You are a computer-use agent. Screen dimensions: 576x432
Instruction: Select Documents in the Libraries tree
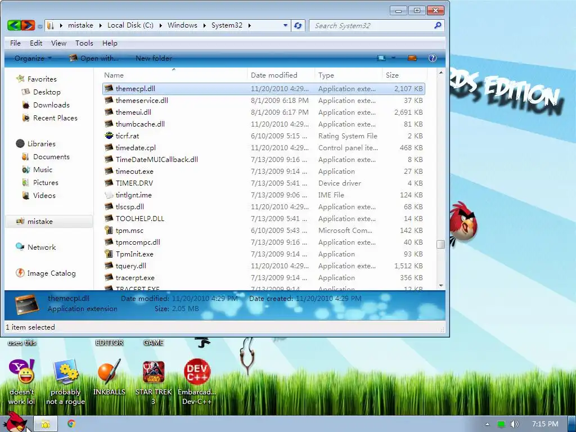[x=51, y=156]
